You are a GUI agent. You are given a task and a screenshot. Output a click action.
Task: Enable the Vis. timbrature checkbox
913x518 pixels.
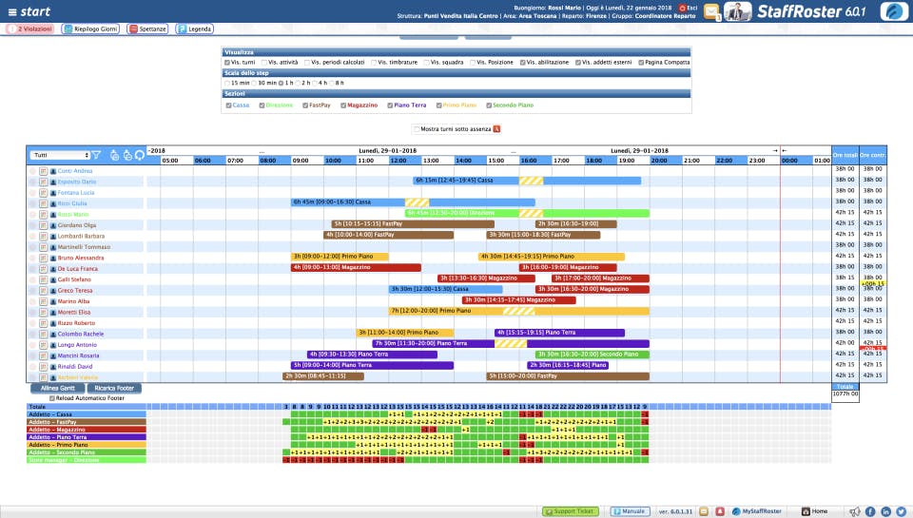click(374, 63)
